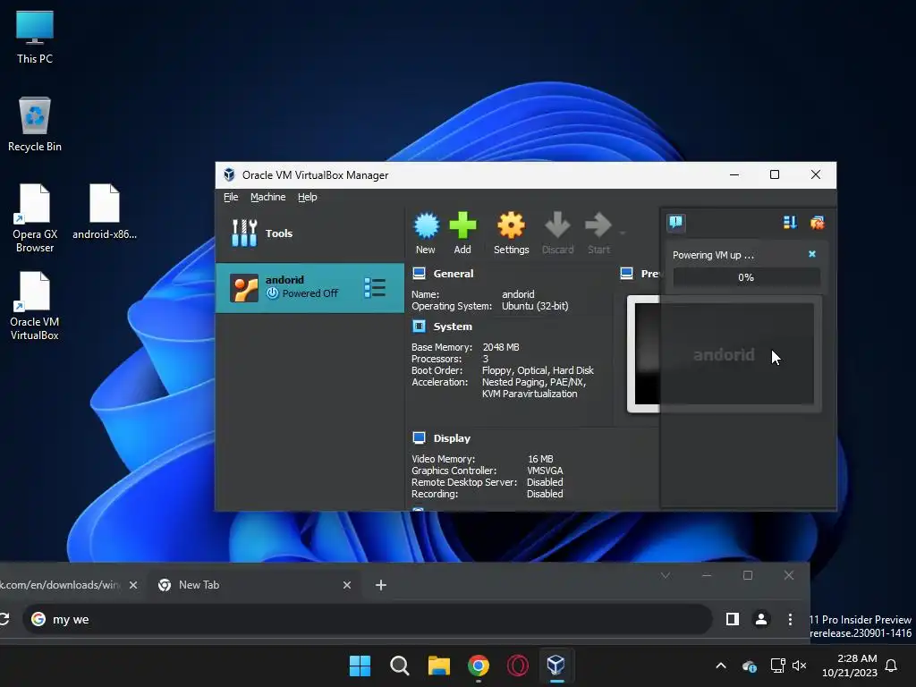Open Google Chrome from the taskbar
Image resolution: width=916 pixels, height=687 pixels.
pyautogui.click(x=479, y=666)
